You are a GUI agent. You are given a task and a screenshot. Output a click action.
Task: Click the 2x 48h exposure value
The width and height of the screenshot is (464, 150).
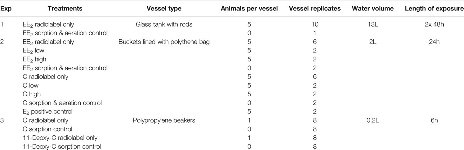pos(434,24)
